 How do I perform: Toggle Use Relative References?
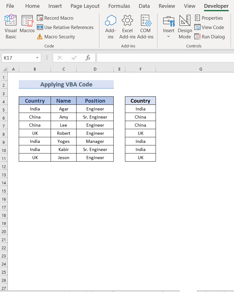pyautogui.click(x=65, y=27)
